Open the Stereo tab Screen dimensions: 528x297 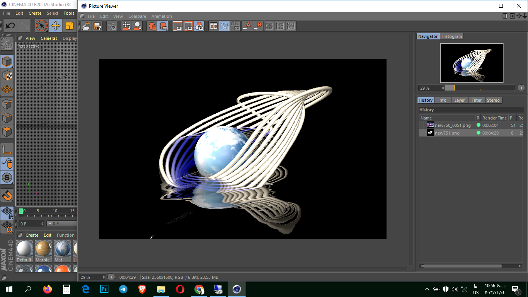tap(493, 100)
